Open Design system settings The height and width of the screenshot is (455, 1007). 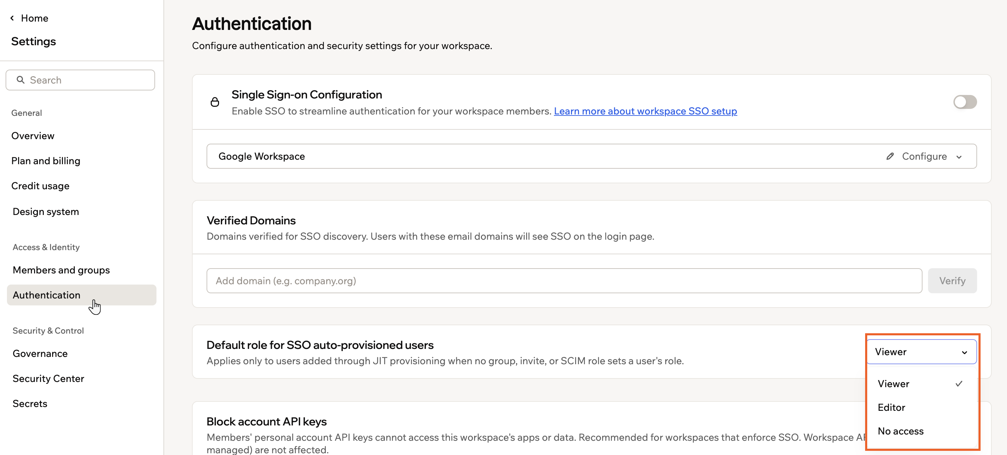click(46, 211)
